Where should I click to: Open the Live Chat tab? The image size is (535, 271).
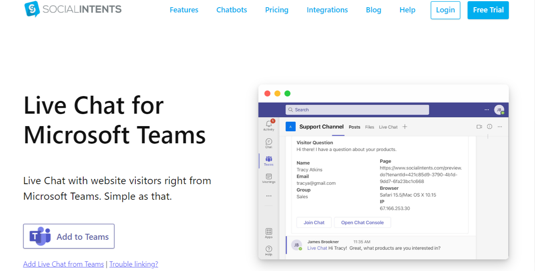(388, 127)
